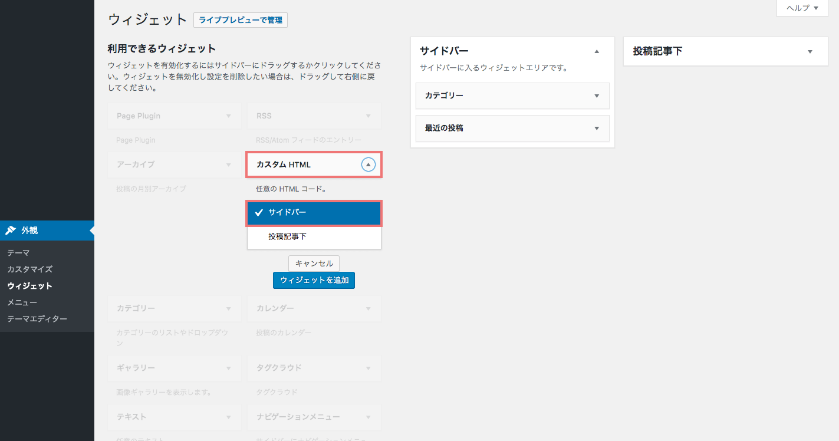Open カスタマイズ submenu item
This screenshot has width=839, height=441.
tap(30, 269)
